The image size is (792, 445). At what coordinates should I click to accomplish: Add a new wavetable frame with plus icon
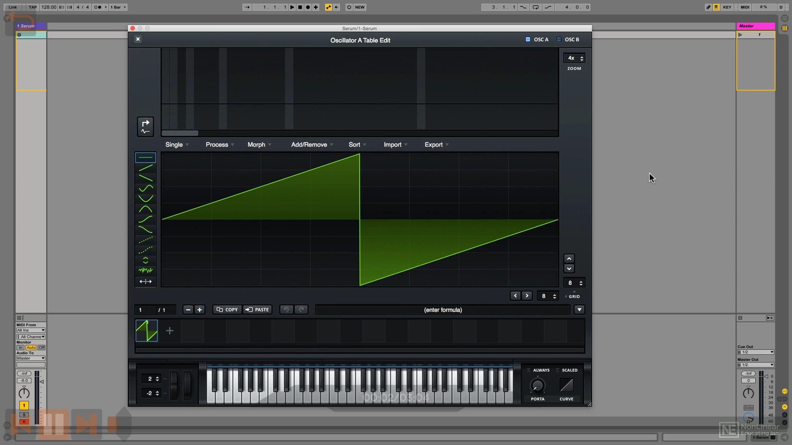(x=170, y=330)
